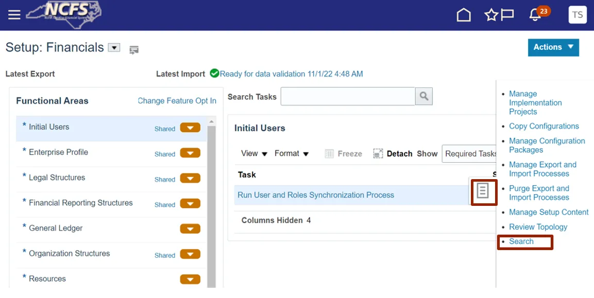Screen dimensions: 594x298
Task: Open the Actions menu button
Action: tap(553, 47)
